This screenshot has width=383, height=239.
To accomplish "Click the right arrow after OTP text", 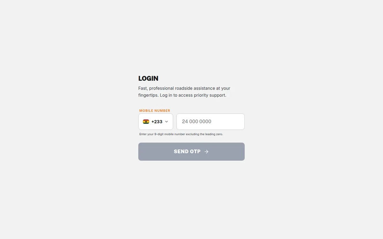I will [207, 152].
